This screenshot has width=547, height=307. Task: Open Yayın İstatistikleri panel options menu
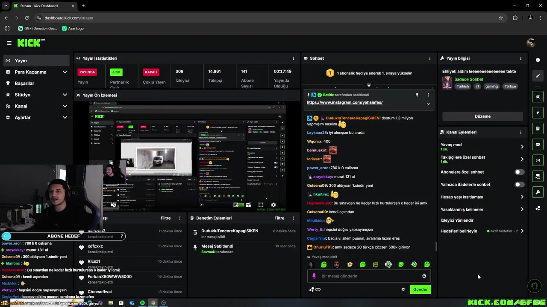coord(293,58)
